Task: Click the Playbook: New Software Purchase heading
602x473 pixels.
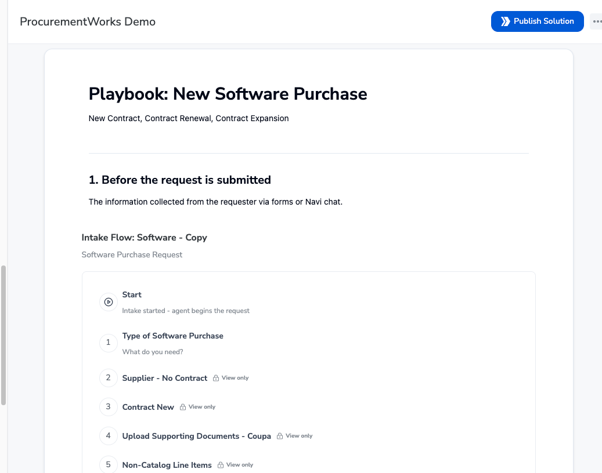Action: coord(228,94)
